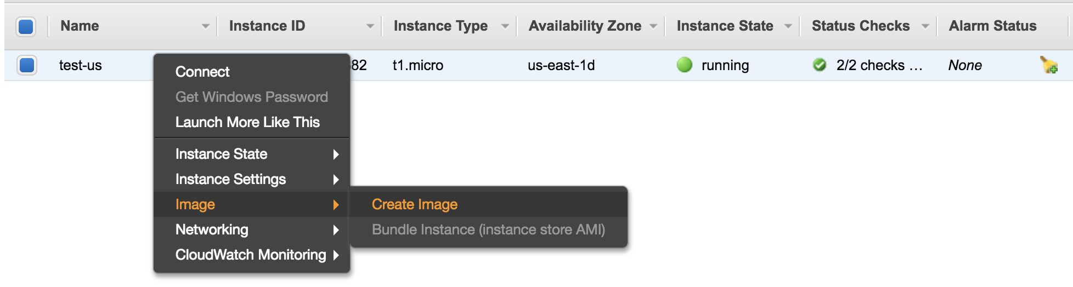The height and width of the screenshot is (287, 1073).
Task: Open the Instance Type column dropdown arrow
Action: tap(505, 26)
